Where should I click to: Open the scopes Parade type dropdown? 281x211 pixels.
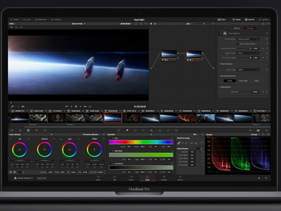(x=255, y=134)
